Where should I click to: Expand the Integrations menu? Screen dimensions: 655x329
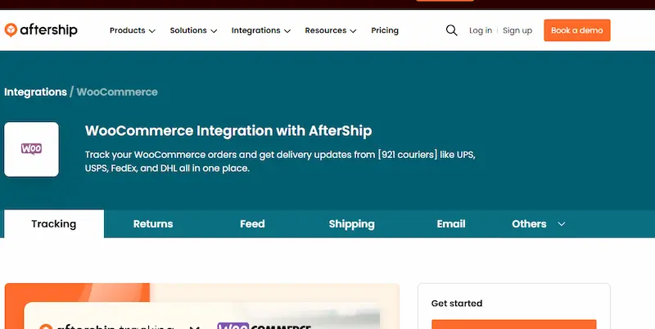pos(261,30)
